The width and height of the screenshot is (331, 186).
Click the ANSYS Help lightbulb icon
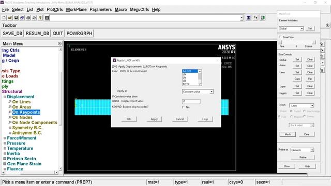click(40, 18)
